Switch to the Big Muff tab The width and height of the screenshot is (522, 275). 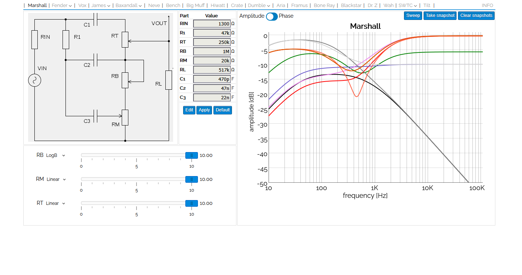point(195,6)
